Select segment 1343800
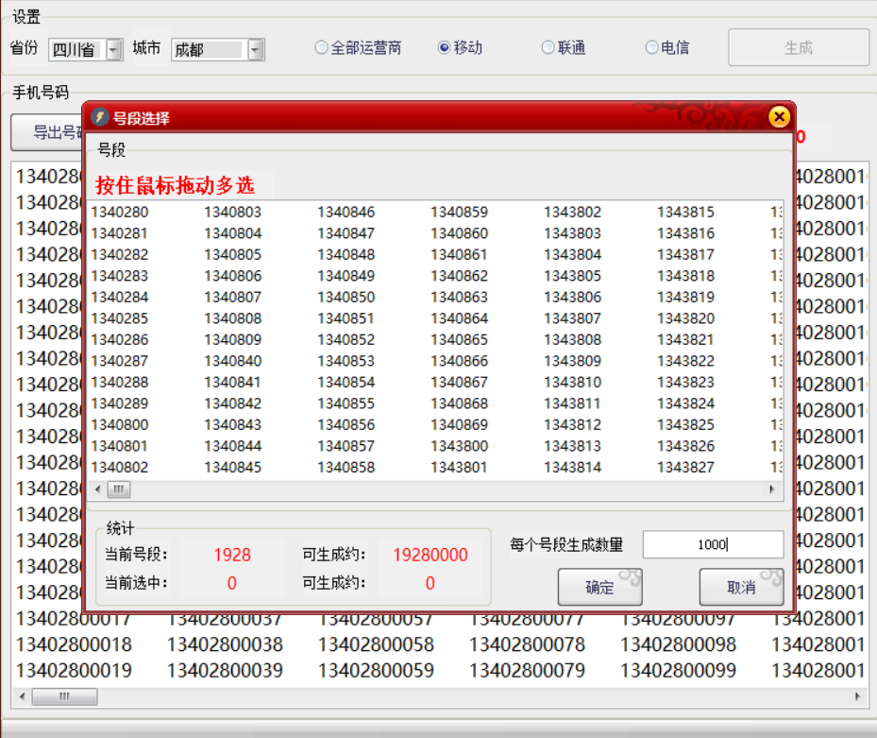This screenshot has height=738, width=877. 459,446
